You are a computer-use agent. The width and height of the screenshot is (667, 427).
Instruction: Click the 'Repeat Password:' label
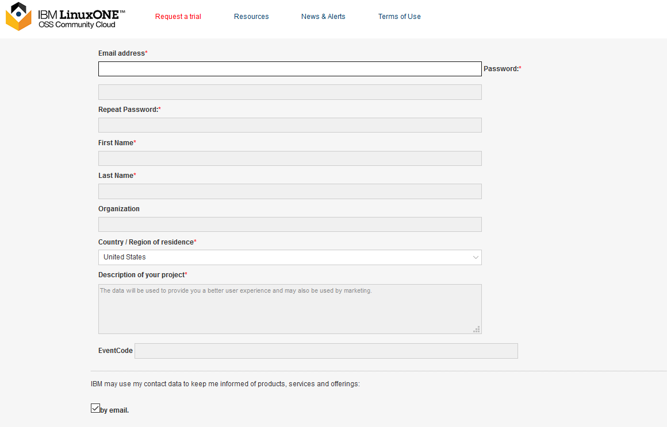pos(128,110)
